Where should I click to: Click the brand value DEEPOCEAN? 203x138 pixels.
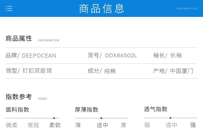(x=39, y=56)
